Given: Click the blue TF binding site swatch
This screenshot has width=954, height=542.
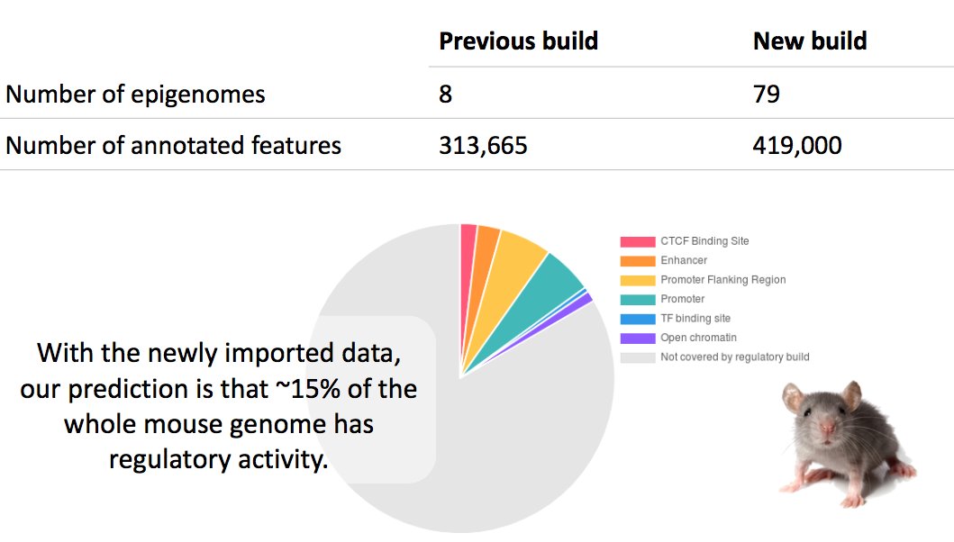Looking at the screenshot, I should [638, 319].
